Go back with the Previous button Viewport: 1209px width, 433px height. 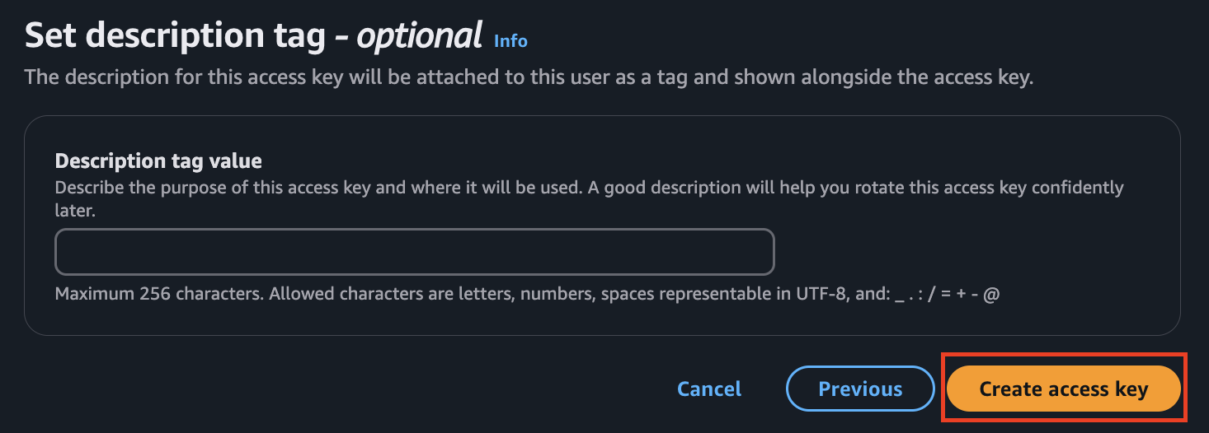[x=860, y=389]
